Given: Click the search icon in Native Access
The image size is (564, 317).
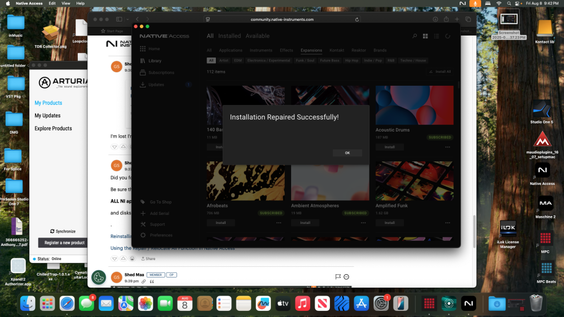Looking at the screenshot, I should [x=415, y=36].
